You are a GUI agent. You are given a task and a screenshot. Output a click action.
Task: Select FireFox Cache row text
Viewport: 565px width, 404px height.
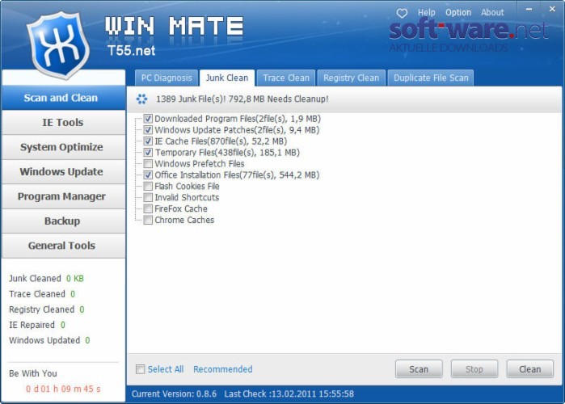click(x=181, y=208)
